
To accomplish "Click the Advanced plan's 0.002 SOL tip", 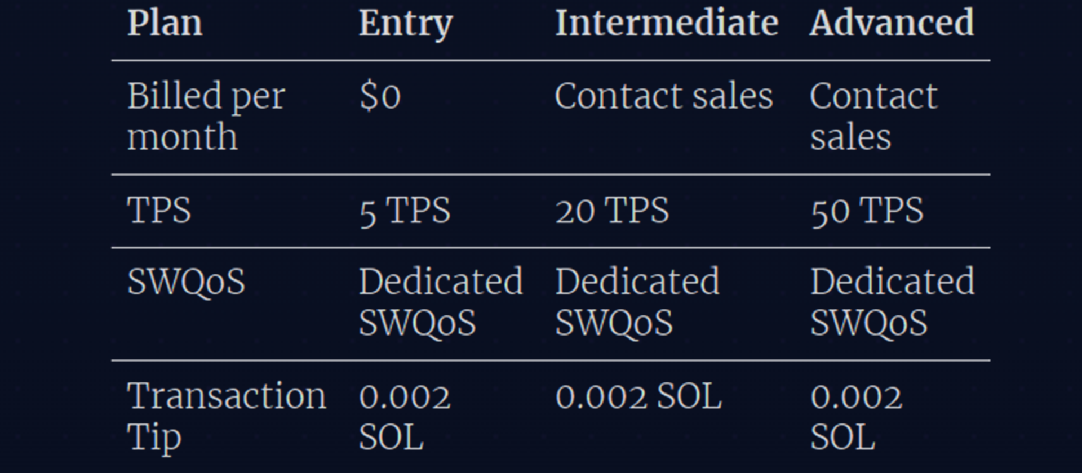I will point(855,416).
